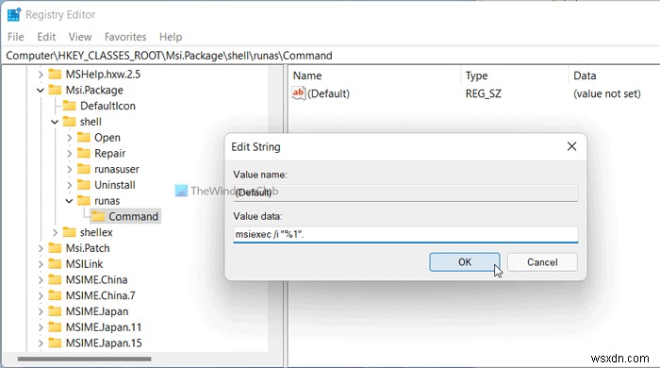Expand the MSHelp.hxw.2.5 key
Viewport: 660px width, 368px height.
click(x=41, y=75)
